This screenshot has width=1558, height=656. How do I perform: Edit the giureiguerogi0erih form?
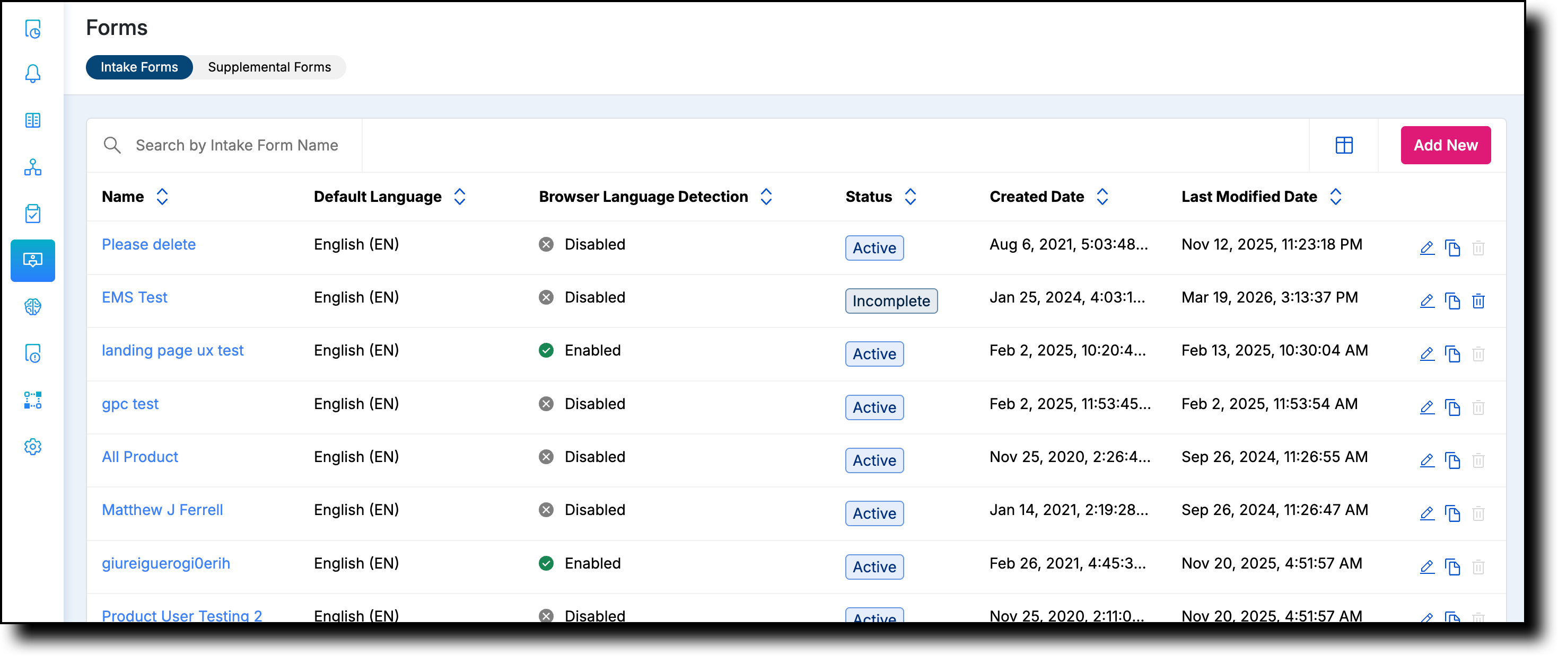(1427, 567)
